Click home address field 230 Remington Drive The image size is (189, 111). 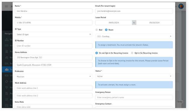pyautogui.click(x=54, y=57)
